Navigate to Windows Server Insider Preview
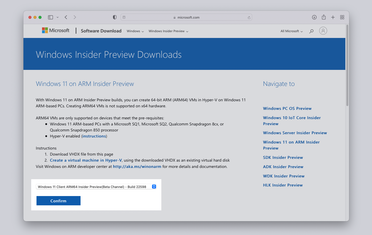 (295, 133)
